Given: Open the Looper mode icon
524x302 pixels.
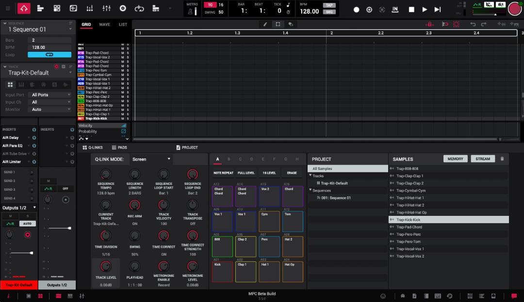Looking at the screenshot, I should point(139,8).
